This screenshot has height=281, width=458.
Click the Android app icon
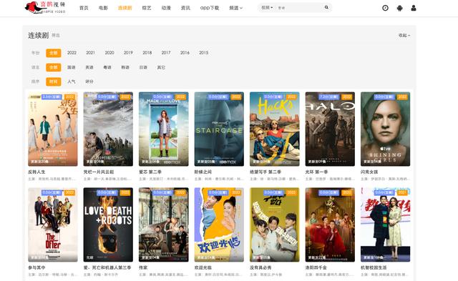click(x=399, y=8)
